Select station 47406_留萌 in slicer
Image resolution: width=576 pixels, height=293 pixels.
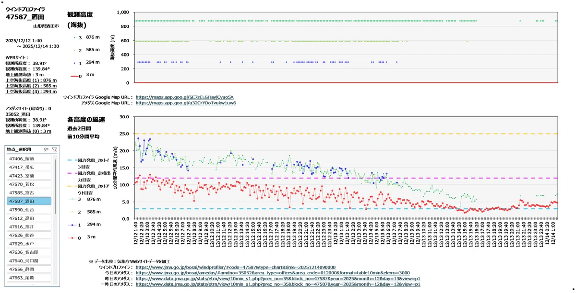29,158
